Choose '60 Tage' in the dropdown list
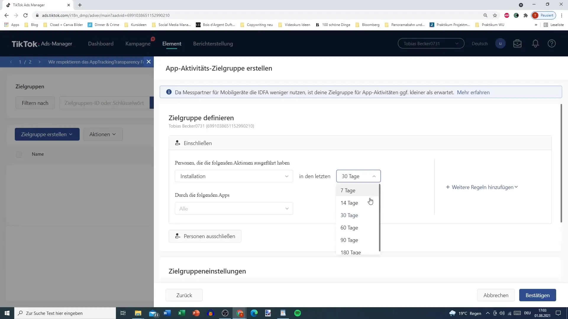Image resolution: width=568 pixels, height=319 pixels. (357, 228)
